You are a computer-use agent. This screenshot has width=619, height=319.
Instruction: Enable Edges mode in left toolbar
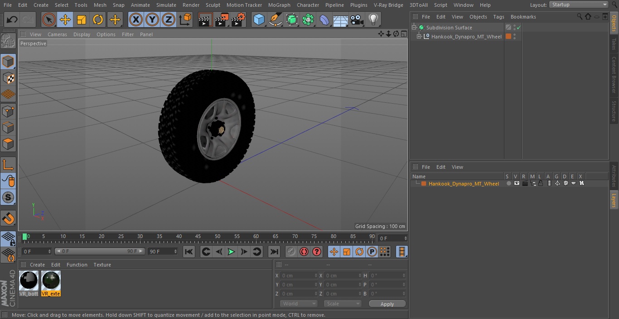[9, 127]
